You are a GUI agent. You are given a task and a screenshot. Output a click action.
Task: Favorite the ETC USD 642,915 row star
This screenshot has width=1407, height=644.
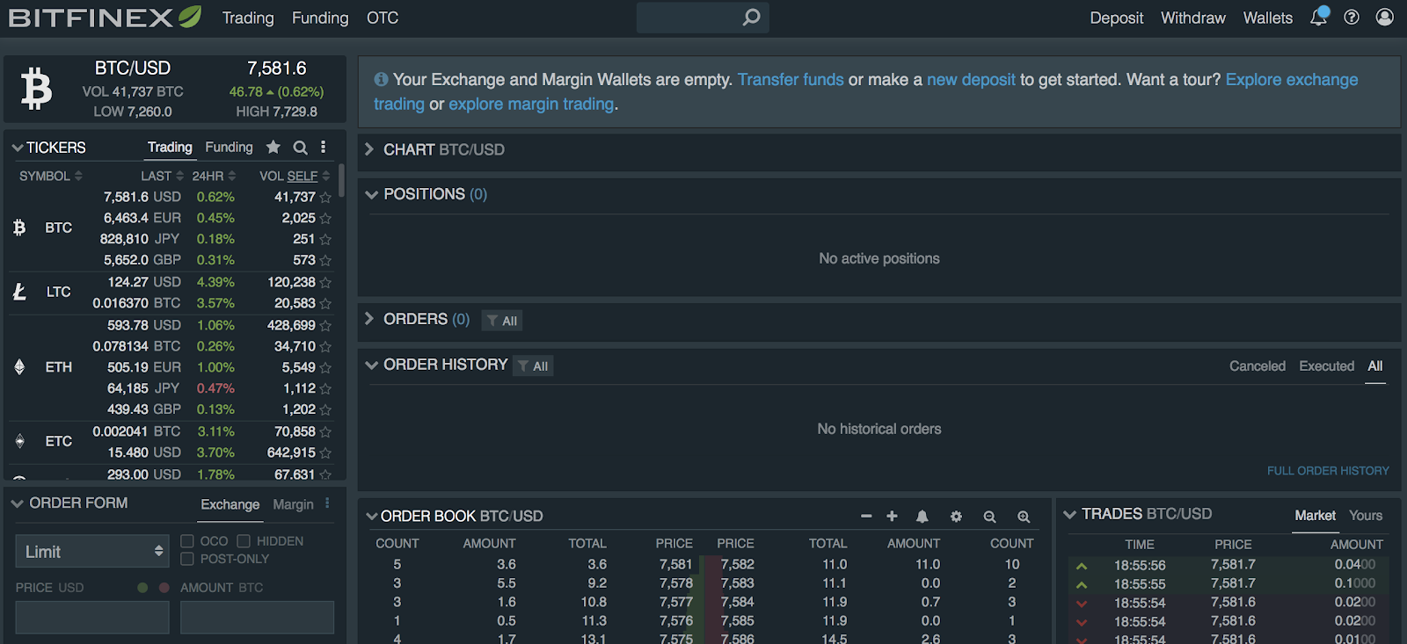click(x=325, y=453)
